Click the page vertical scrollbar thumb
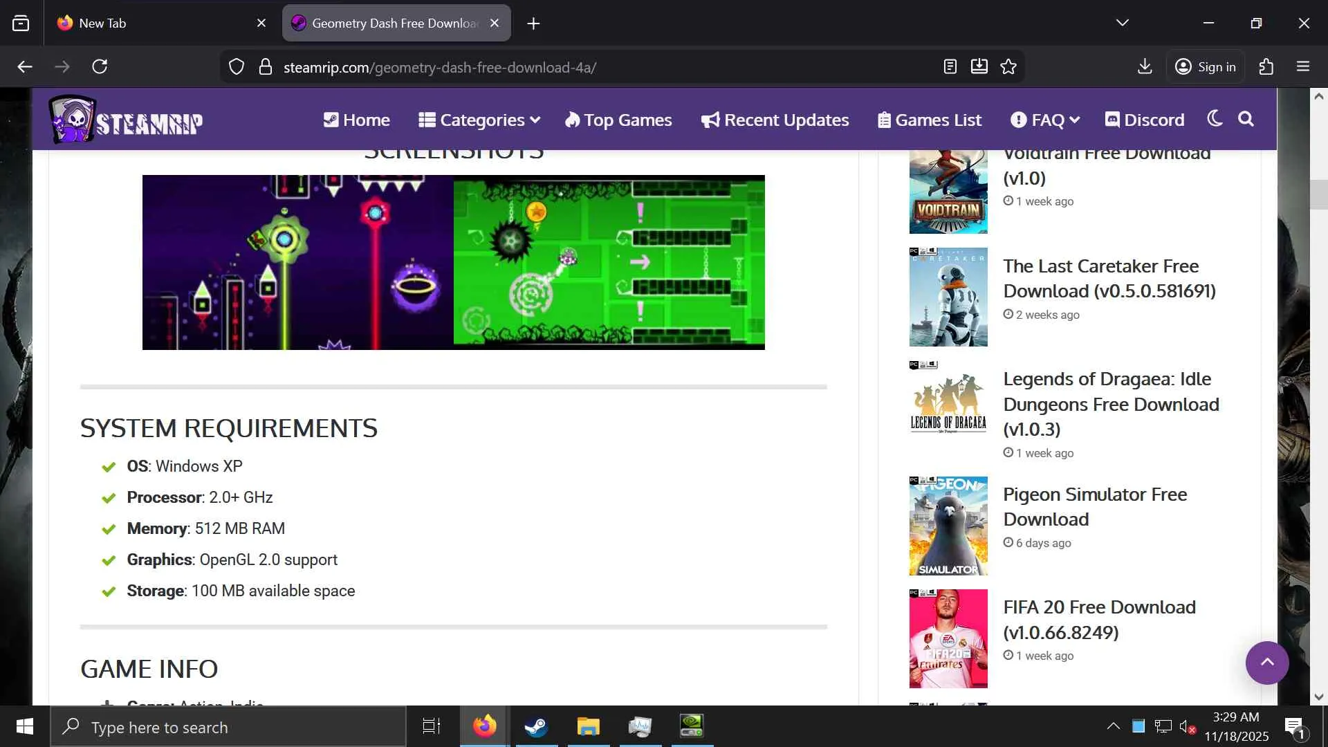The height and width of the screenshot is (747, 1328). pyautogui.click(x=1318, y=194)
